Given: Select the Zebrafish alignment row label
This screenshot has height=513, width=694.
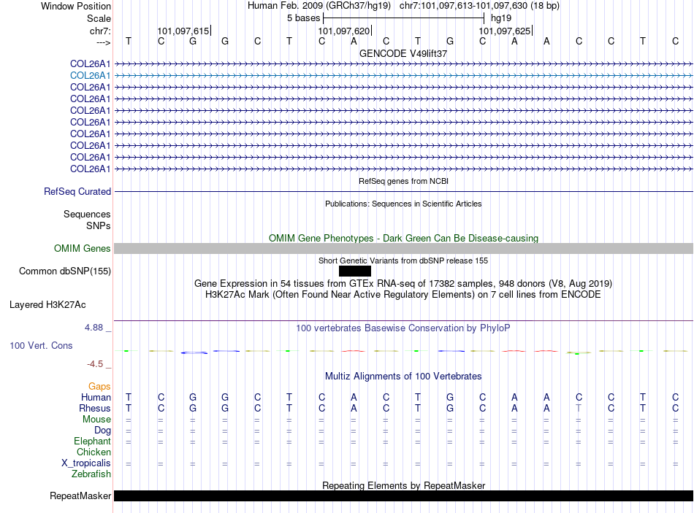Looking at the screenshot, I should tap(91, 474).
